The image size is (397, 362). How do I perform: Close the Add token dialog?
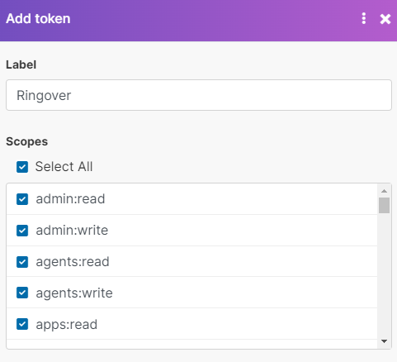(x=385, y=19)
